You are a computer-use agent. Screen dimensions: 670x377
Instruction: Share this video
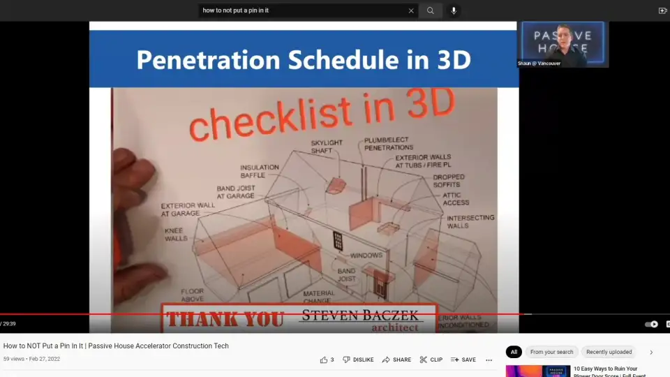click(x=396, y=360)
